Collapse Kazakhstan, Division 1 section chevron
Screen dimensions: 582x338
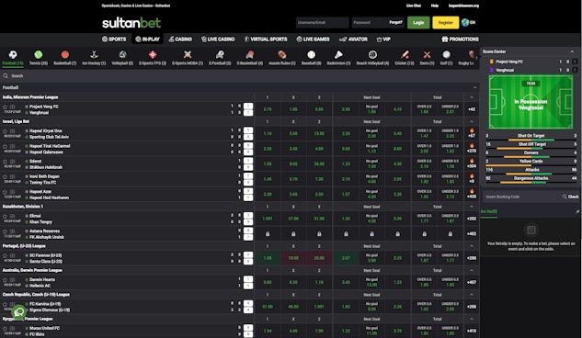click(472, 207)
